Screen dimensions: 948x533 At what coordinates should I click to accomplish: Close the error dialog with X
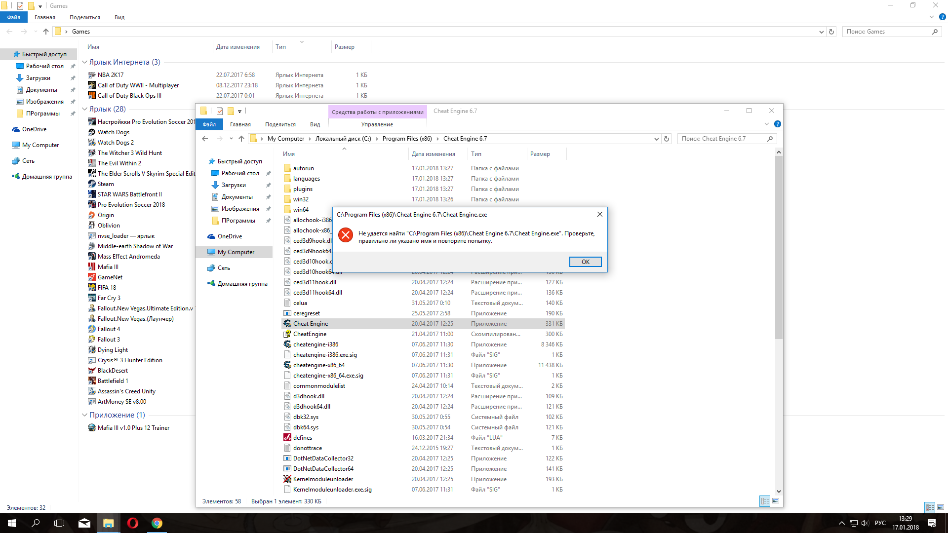coord(599,214)
